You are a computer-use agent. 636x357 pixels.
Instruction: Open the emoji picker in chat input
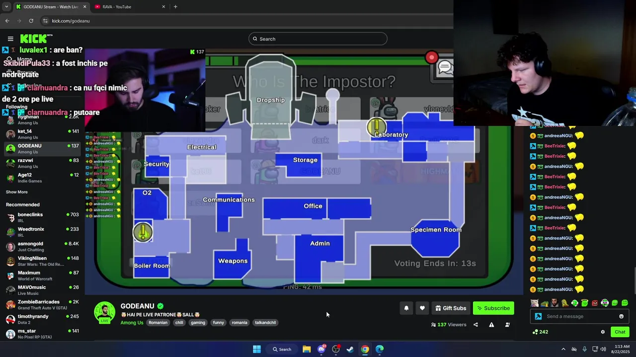[621, 316]
